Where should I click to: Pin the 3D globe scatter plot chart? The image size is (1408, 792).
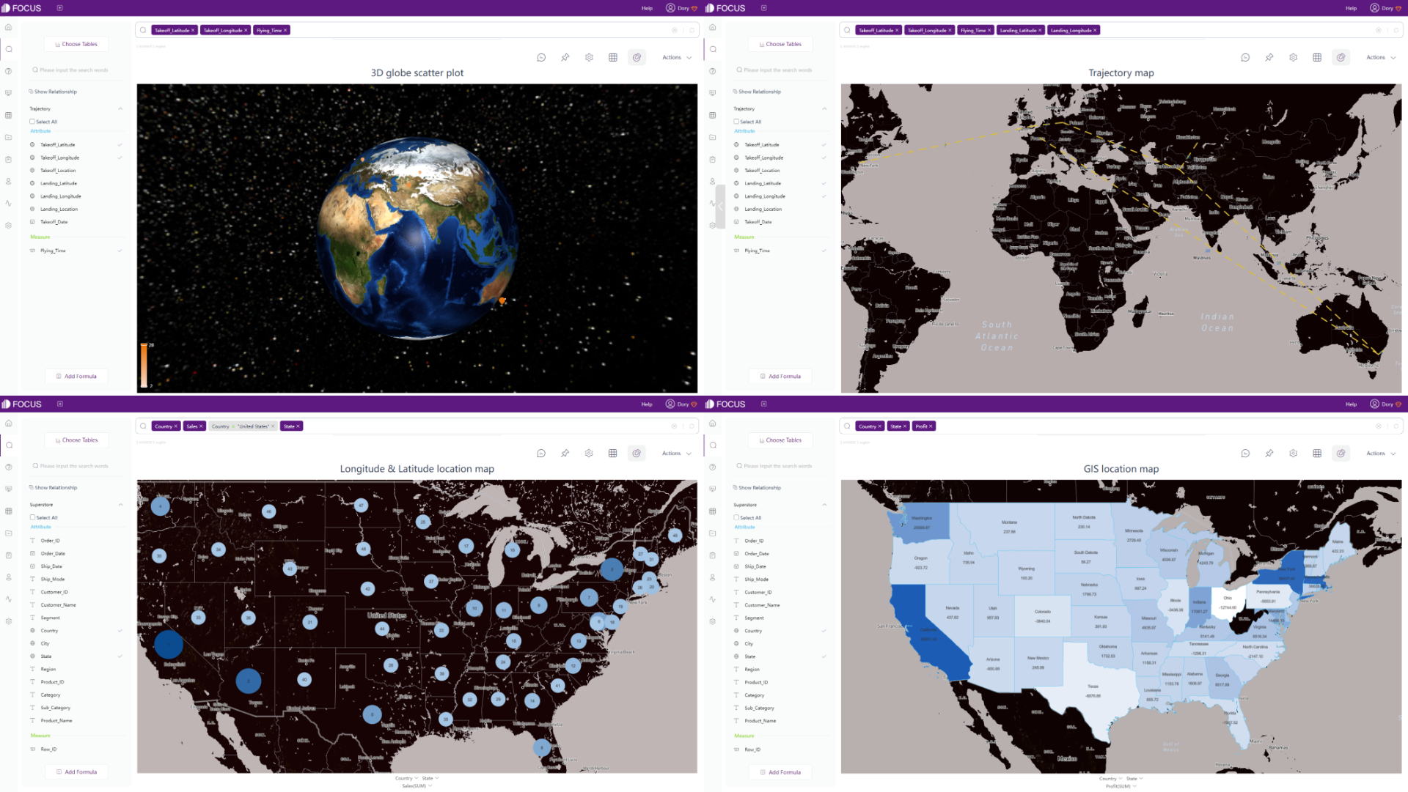(565, 57)
